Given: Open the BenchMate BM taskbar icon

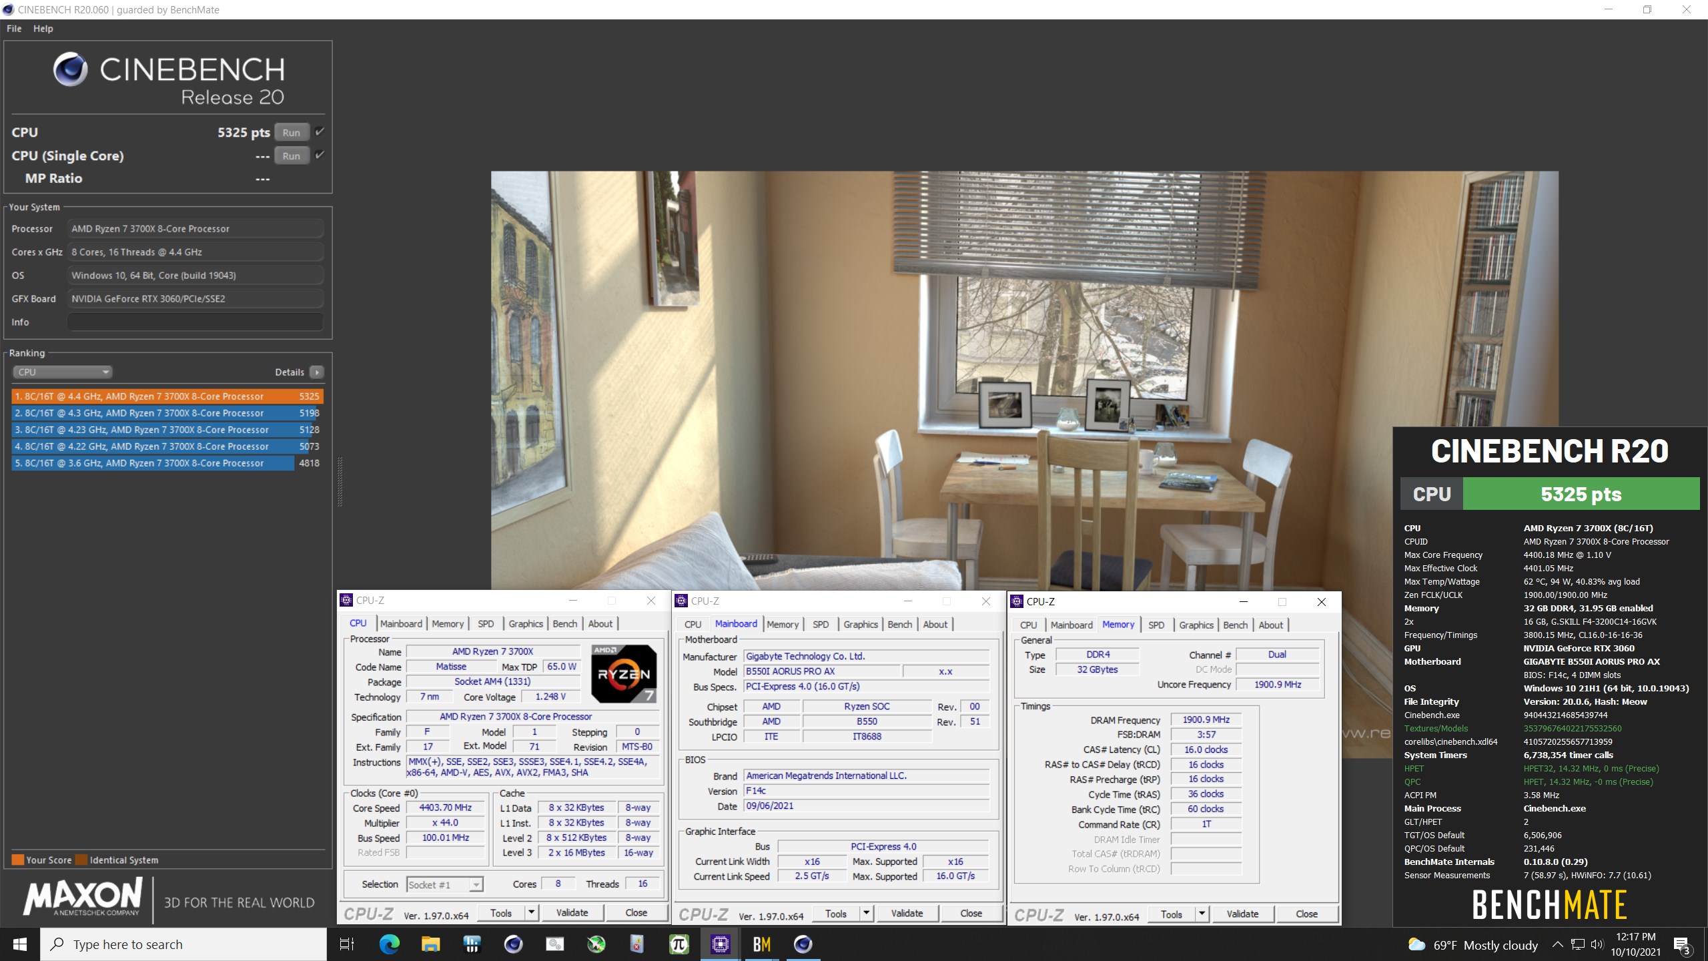Looking at the screenshot, I should tap(761, 944).
